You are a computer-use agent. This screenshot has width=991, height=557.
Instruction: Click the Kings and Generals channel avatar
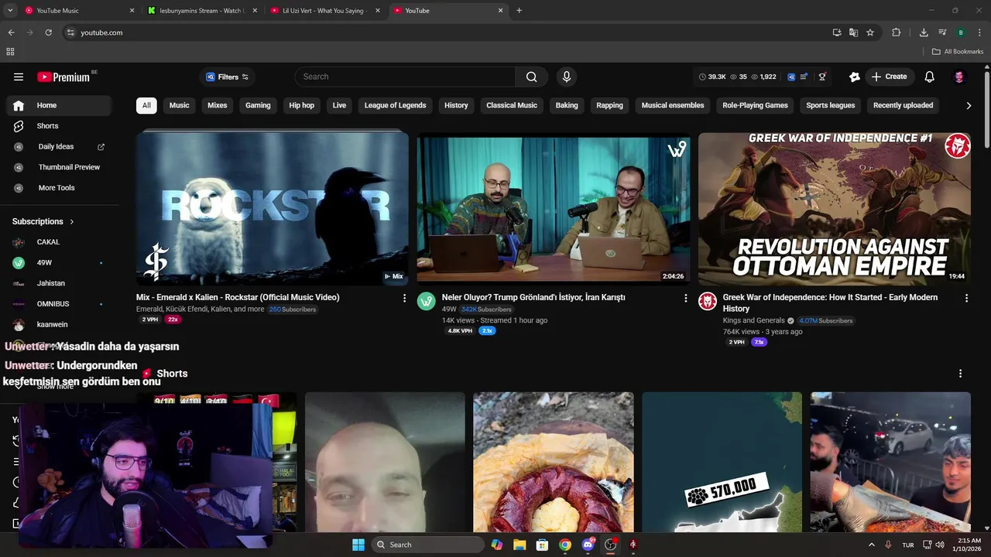tap(708, 302)
